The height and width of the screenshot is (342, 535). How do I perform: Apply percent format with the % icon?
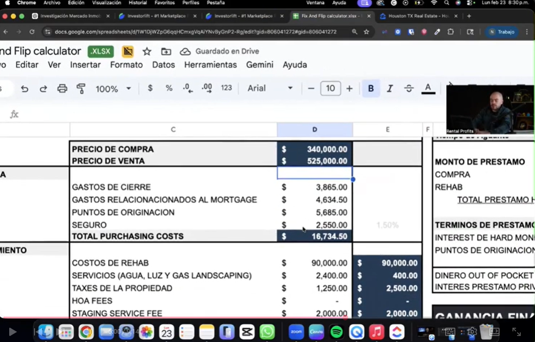169,88
